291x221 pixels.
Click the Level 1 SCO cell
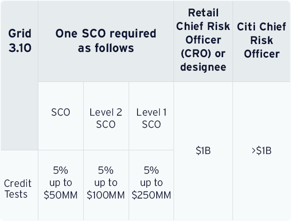click(151, 118)
